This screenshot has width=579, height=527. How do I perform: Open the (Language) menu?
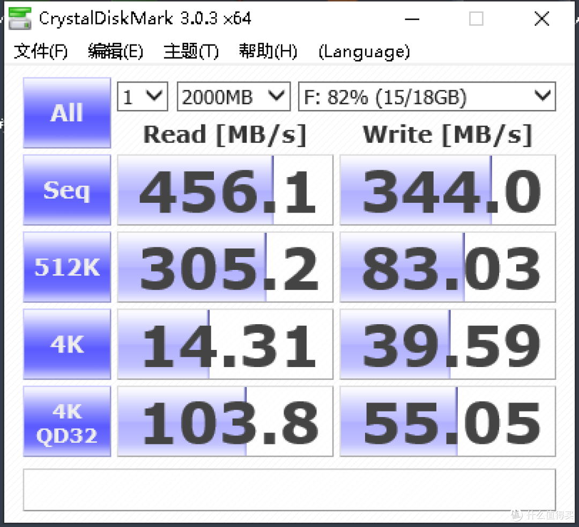coord(364,52)
